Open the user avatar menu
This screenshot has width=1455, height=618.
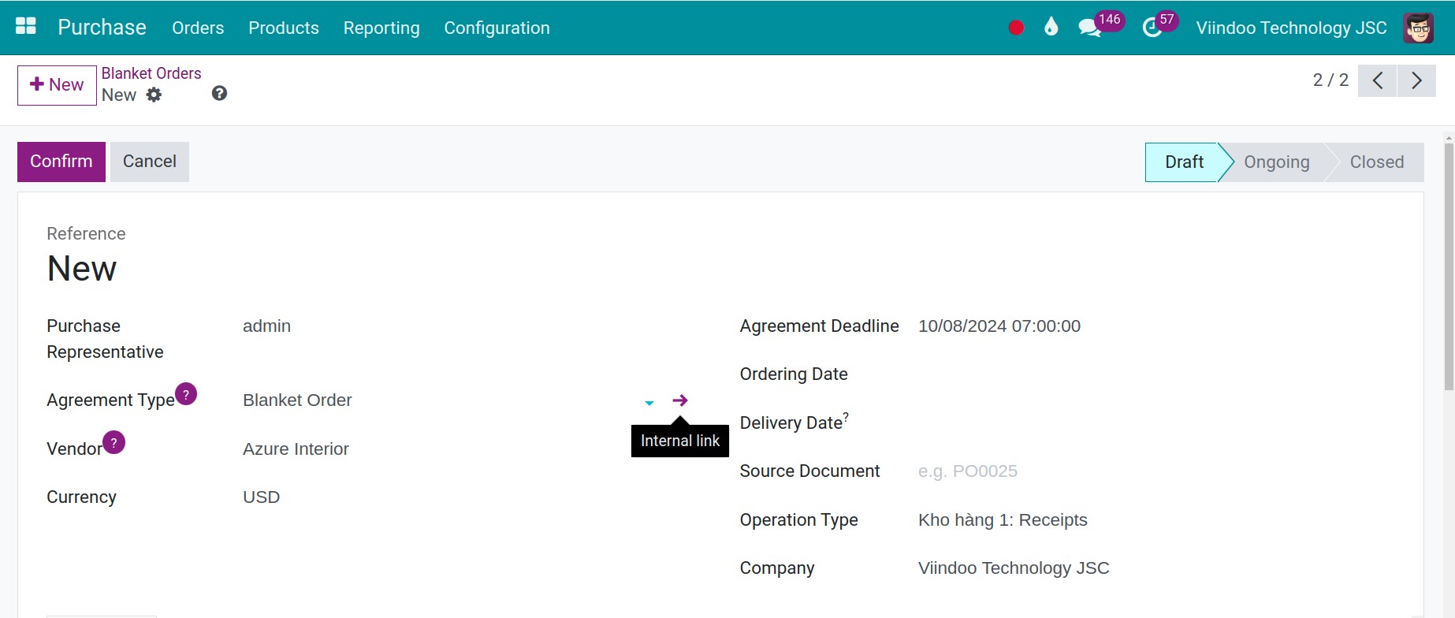1418,28
